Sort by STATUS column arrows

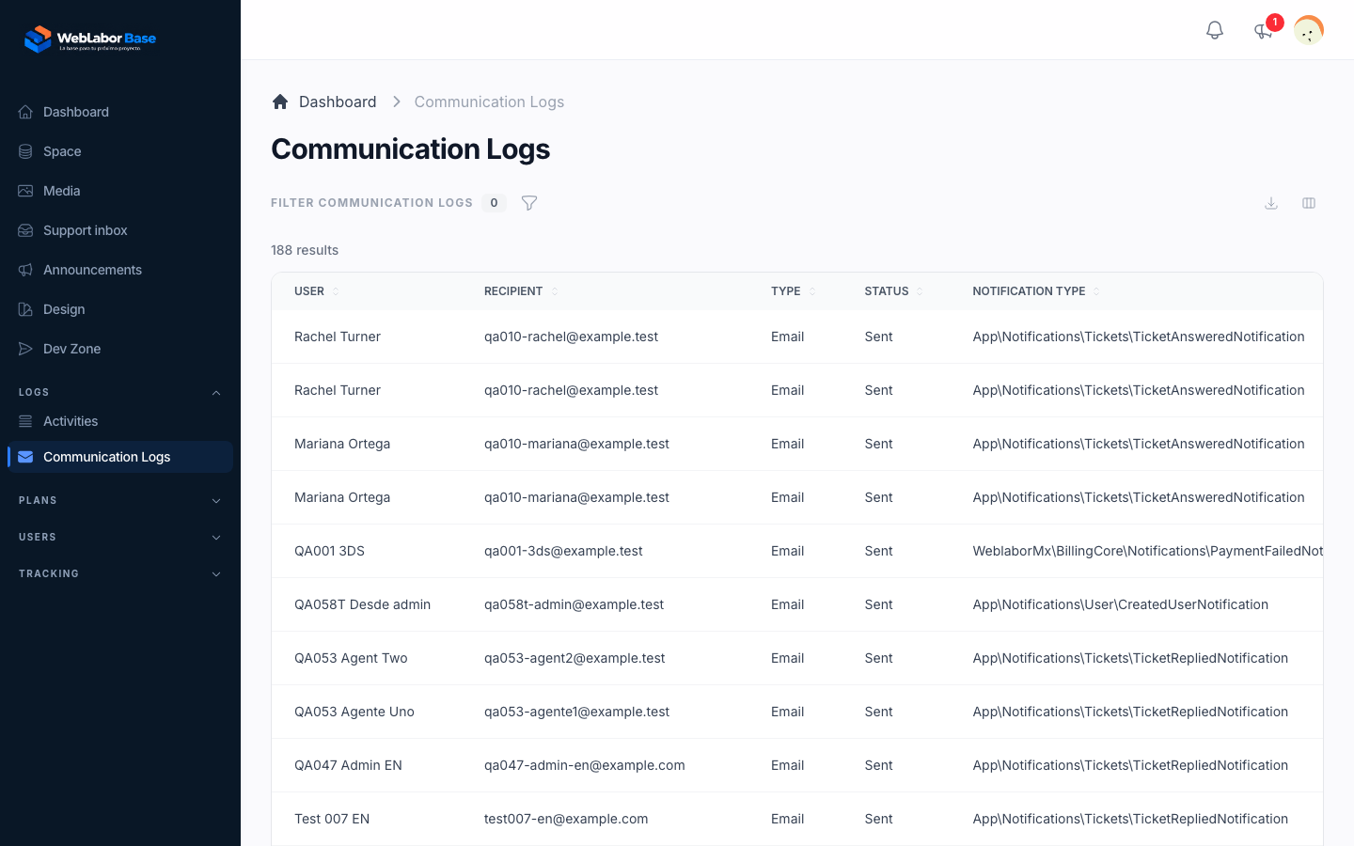click(920, 291)
